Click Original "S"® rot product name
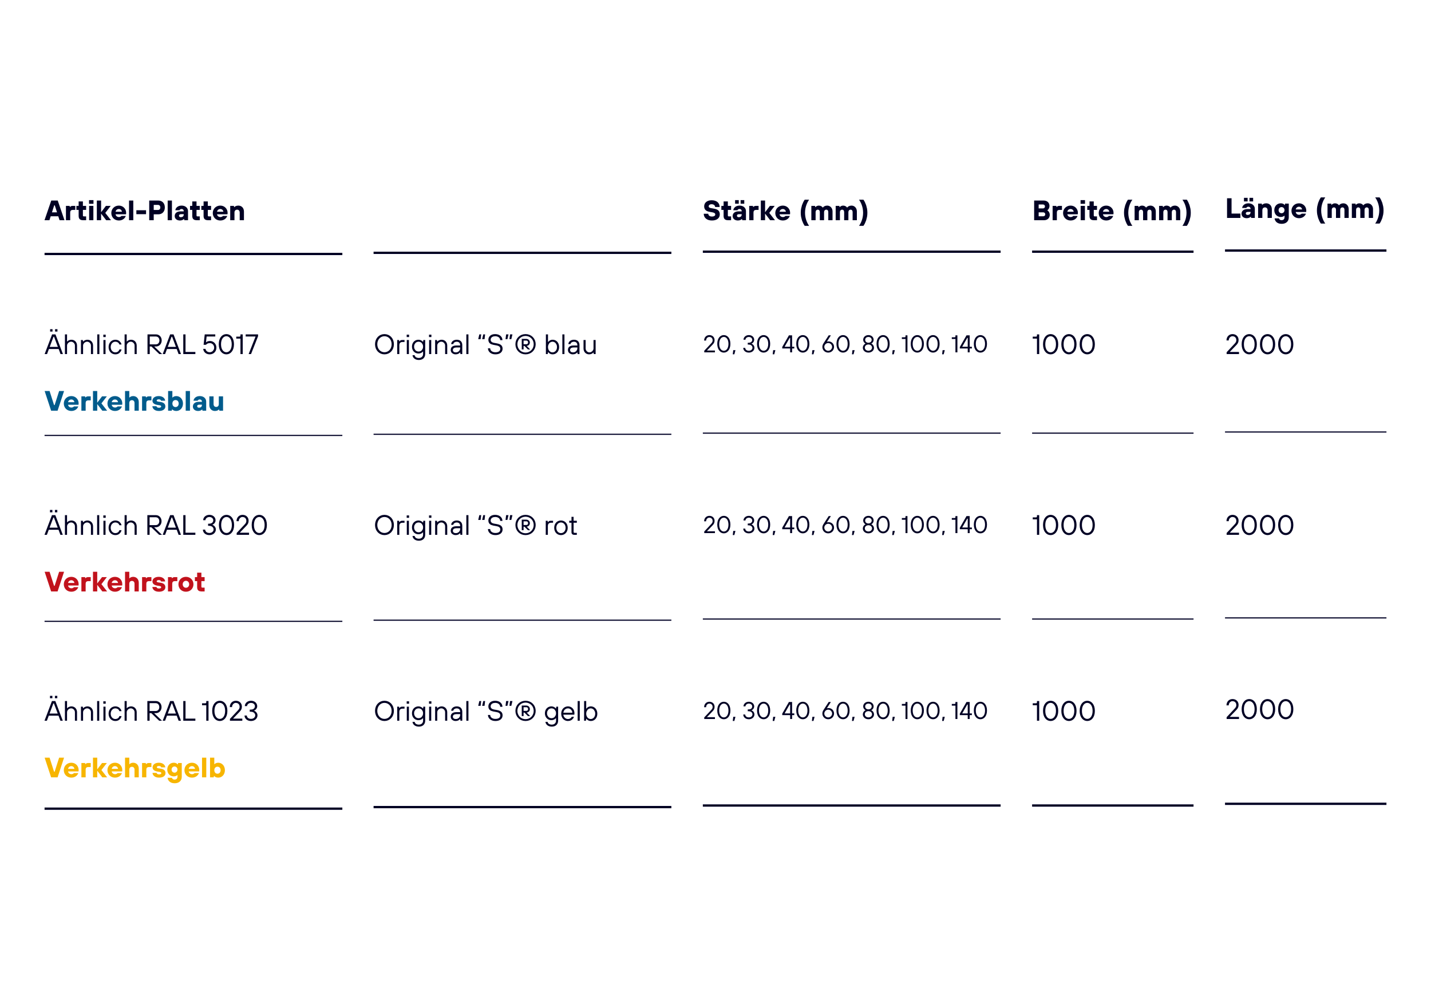The image size is (1431, 1001). (476, 526)
